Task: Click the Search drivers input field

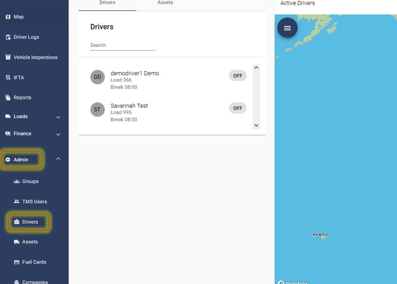Action: click(122, 45)
